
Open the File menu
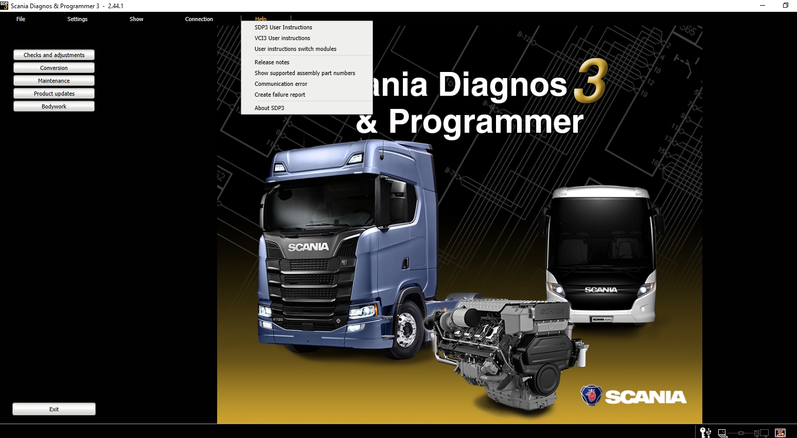point(21,19)
